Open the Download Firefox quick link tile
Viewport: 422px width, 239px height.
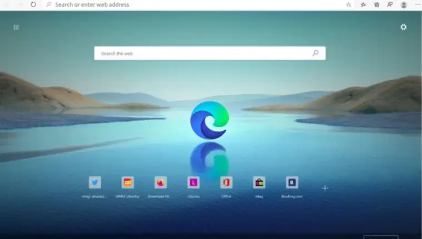click(160, 182)
